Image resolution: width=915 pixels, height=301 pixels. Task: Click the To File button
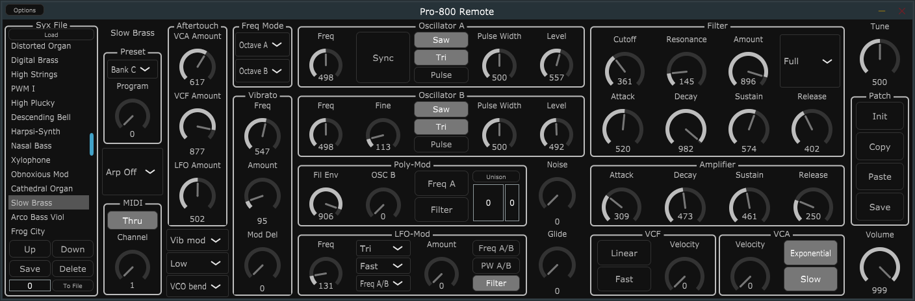[73, 285]
